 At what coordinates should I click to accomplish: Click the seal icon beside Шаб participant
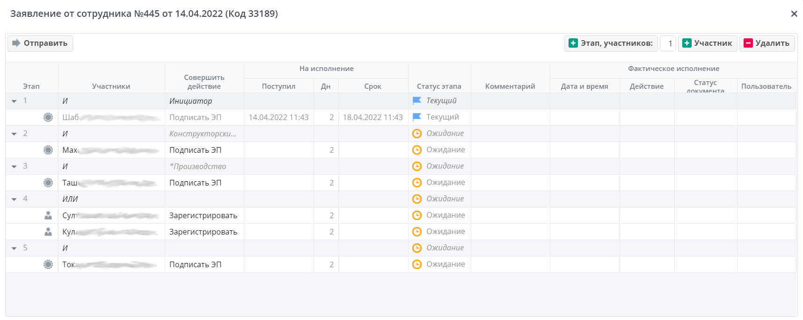[x=48, y=117]
